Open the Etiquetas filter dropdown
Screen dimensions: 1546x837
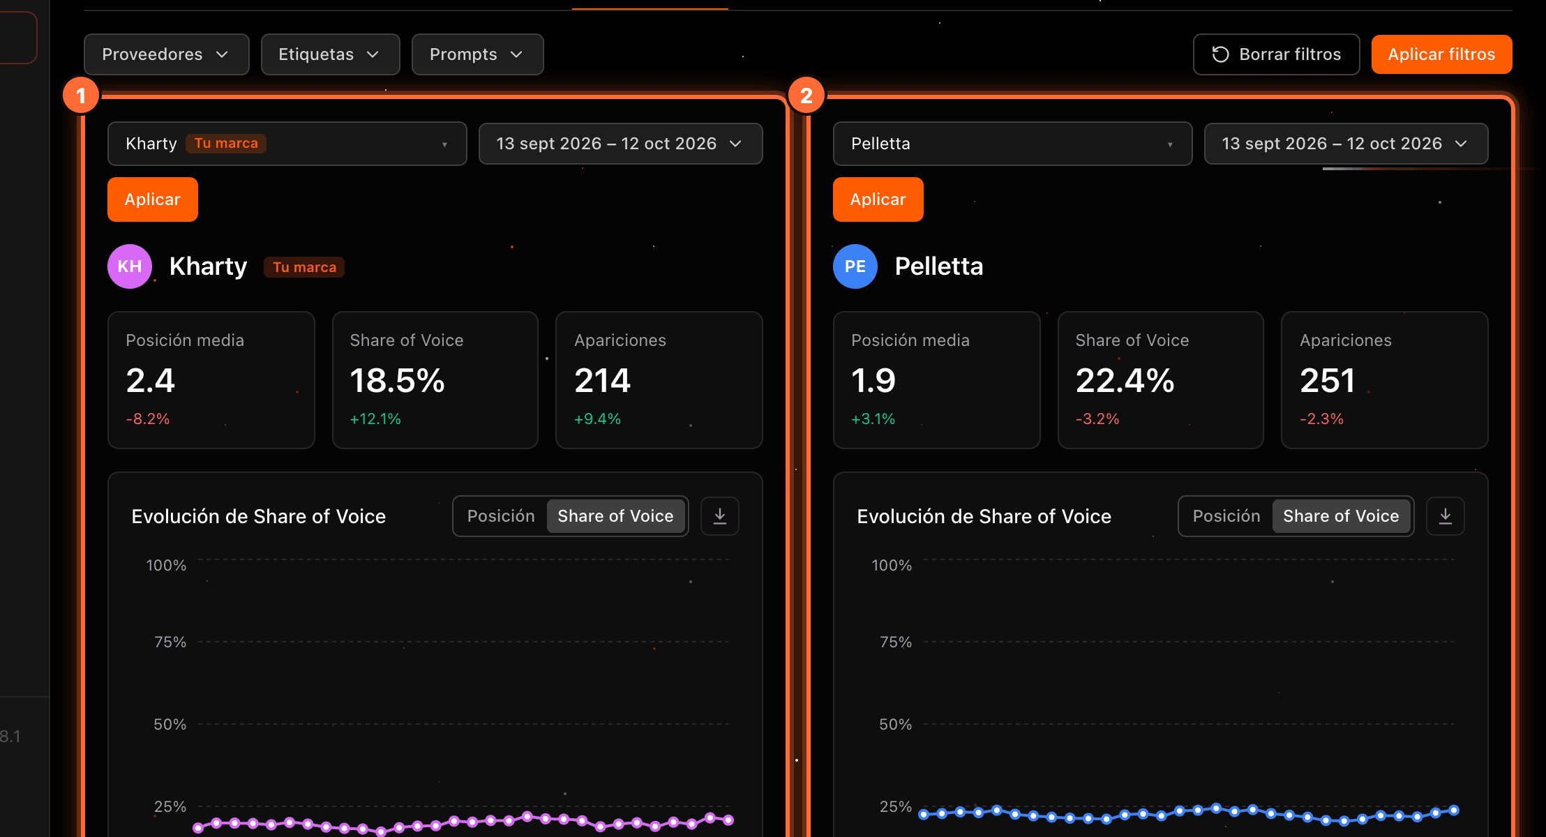click(330, 54)
